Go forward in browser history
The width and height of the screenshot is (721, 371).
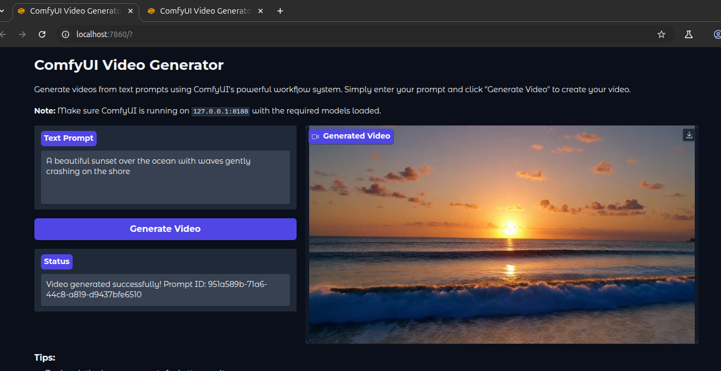click(x=22, y=34)
